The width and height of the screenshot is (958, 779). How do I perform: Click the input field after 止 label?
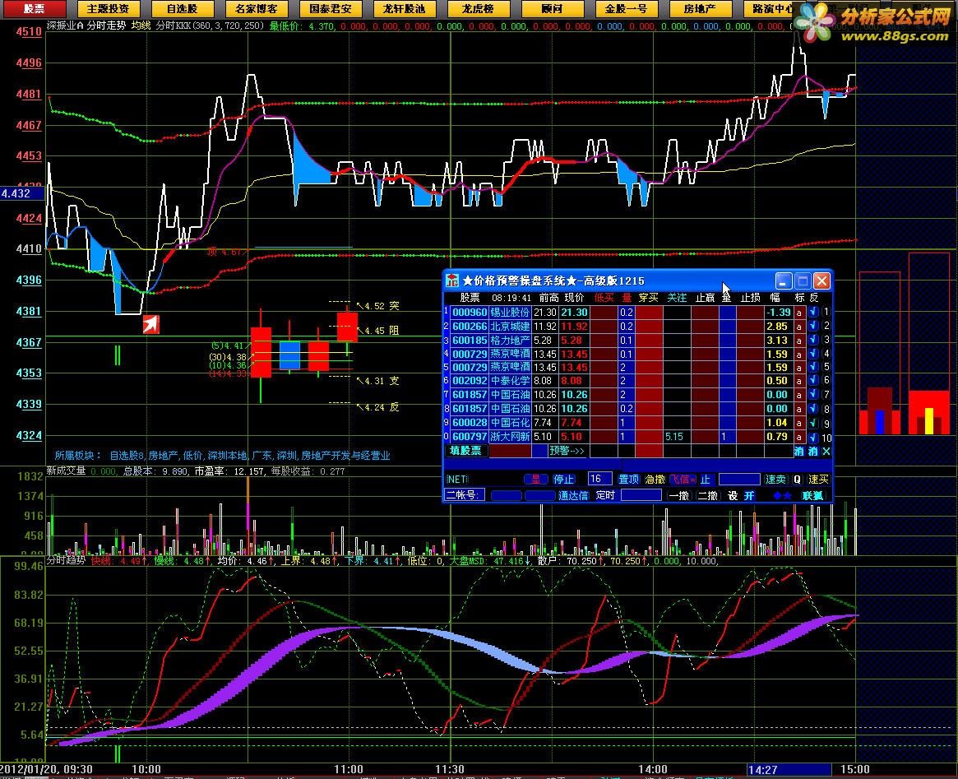pos(739,480)
